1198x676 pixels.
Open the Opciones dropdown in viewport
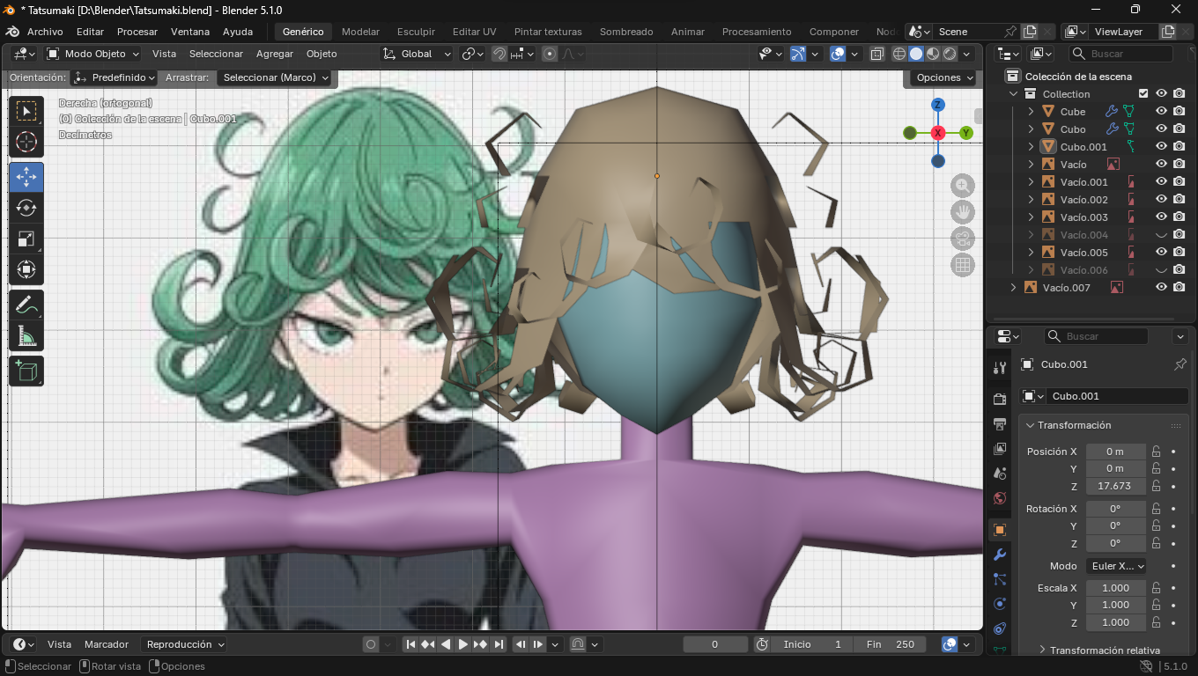point(943,77)
